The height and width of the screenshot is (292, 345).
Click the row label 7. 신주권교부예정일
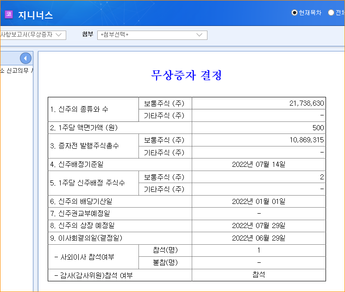[x=80, y=213]
